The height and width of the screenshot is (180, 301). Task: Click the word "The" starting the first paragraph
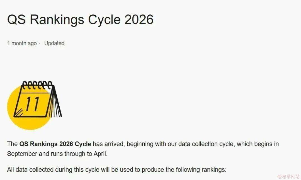pos(12,144)
